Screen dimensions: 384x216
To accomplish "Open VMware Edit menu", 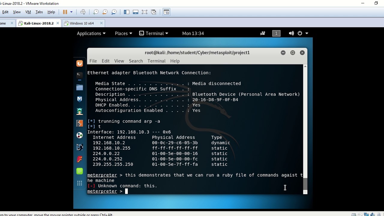I will point(5,12).
